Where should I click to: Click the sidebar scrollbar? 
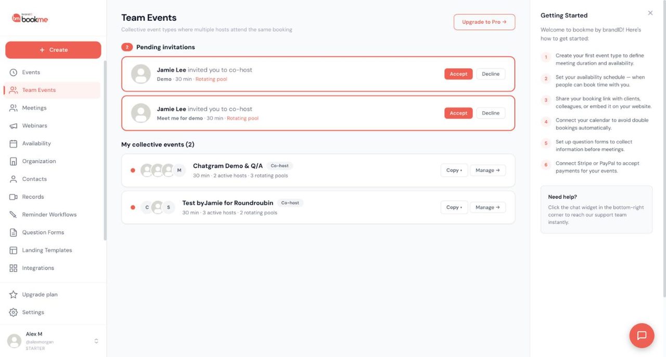tap(105, 151)
